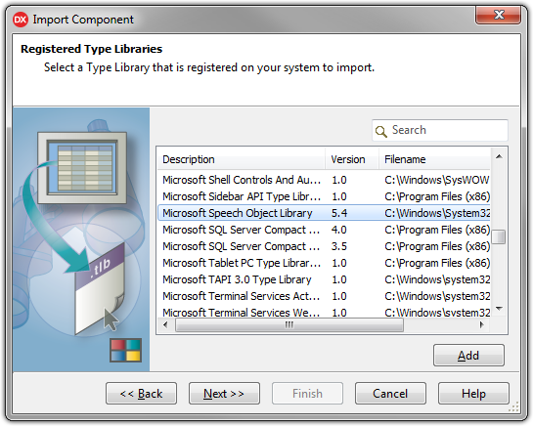Click the resize grip in the dialog corner
533x426 pixels.
pyautogui.click(x=514, y=407)
